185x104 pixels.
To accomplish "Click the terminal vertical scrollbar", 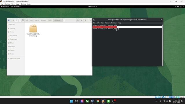I will point(162,45).
